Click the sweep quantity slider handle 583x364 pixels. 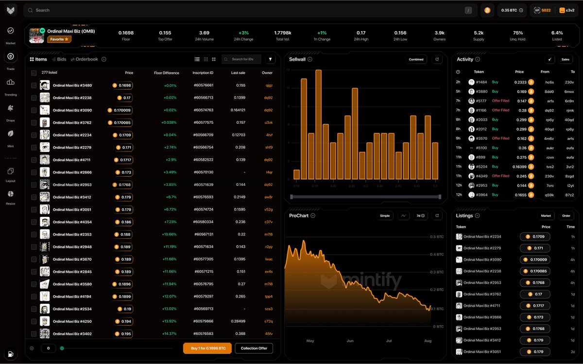(x=62, y=348)
